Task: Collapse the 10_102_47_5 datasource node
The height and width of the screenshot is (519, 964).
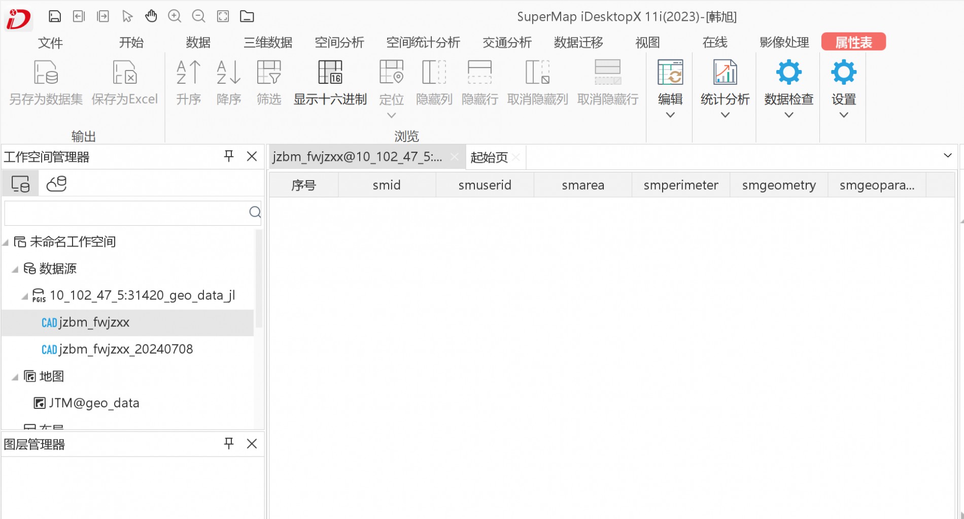Action: click(25, 296)
